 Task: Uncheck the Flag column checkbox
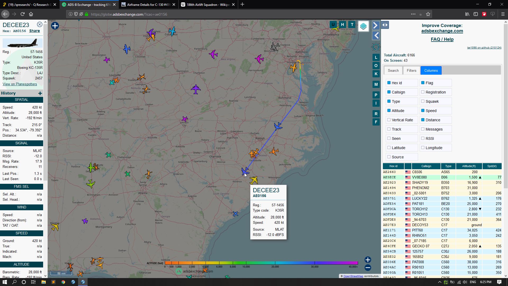click(423, 83)
